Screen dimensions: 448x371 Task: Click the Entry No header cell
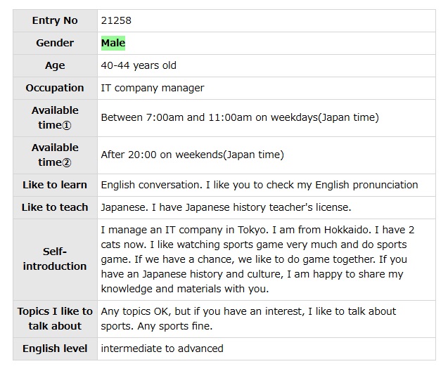(55, 20)
